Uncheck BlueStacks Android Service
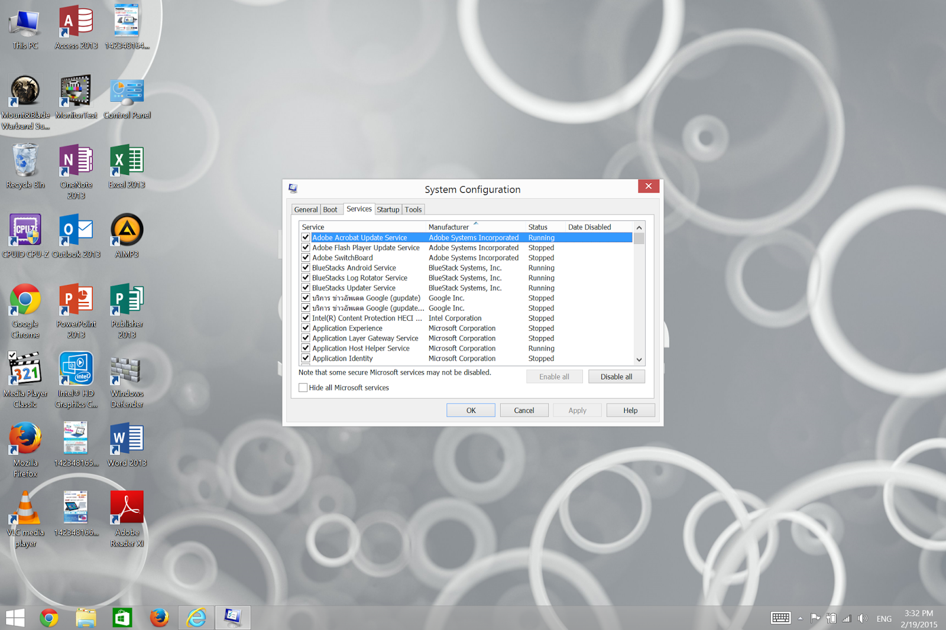 coord(306,268)
